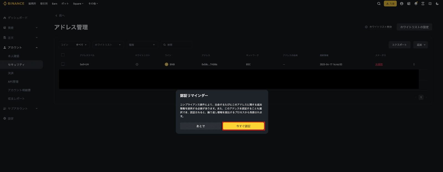The height and width of the screenshot is (172, 443).
Task: Select 決済 in sidebar
Action: (x=11, y=73)
